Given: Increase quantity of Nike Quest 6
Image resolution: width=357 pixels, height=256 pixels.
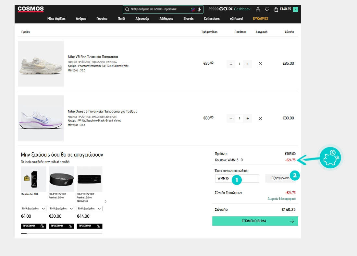Looking at the screenshot, I should (248, 119).
